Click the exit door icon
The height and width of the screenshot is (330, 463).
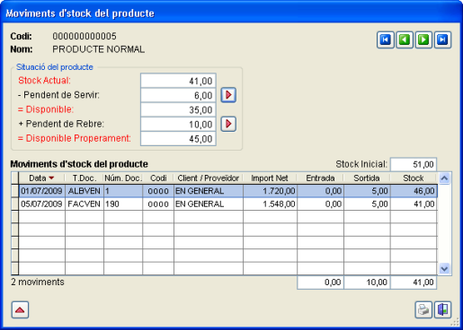pos(443,309)
